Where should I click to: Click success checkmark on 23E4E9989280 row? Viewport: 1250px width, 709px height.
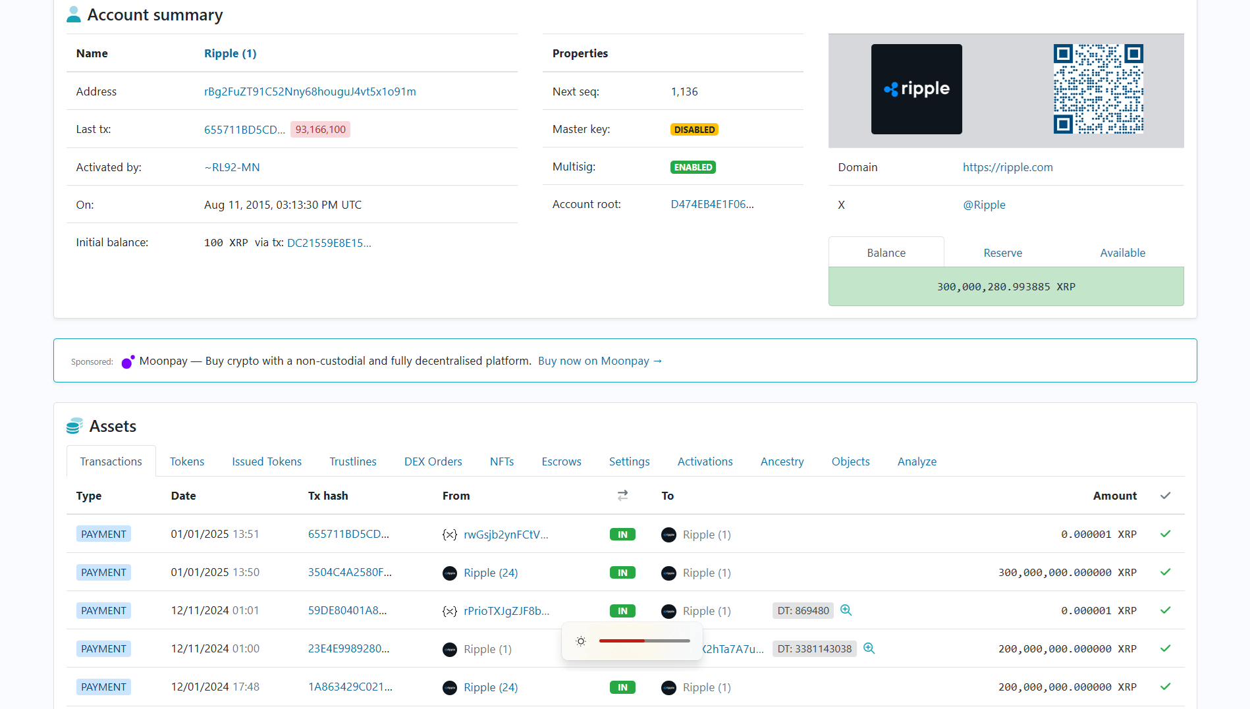[1165, 648]
